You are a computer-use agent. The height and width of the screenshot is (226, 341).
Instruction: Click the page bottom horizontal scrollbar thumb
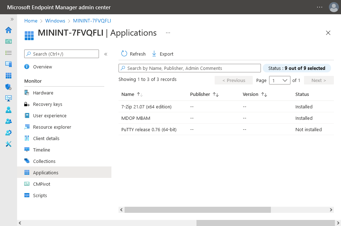point(266,223)
